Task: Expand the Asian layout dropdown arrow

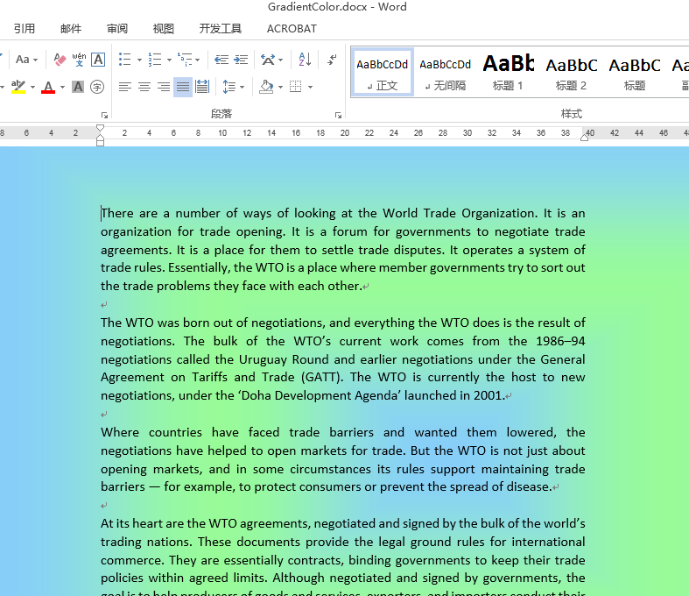Action: (x=281, y=60)
